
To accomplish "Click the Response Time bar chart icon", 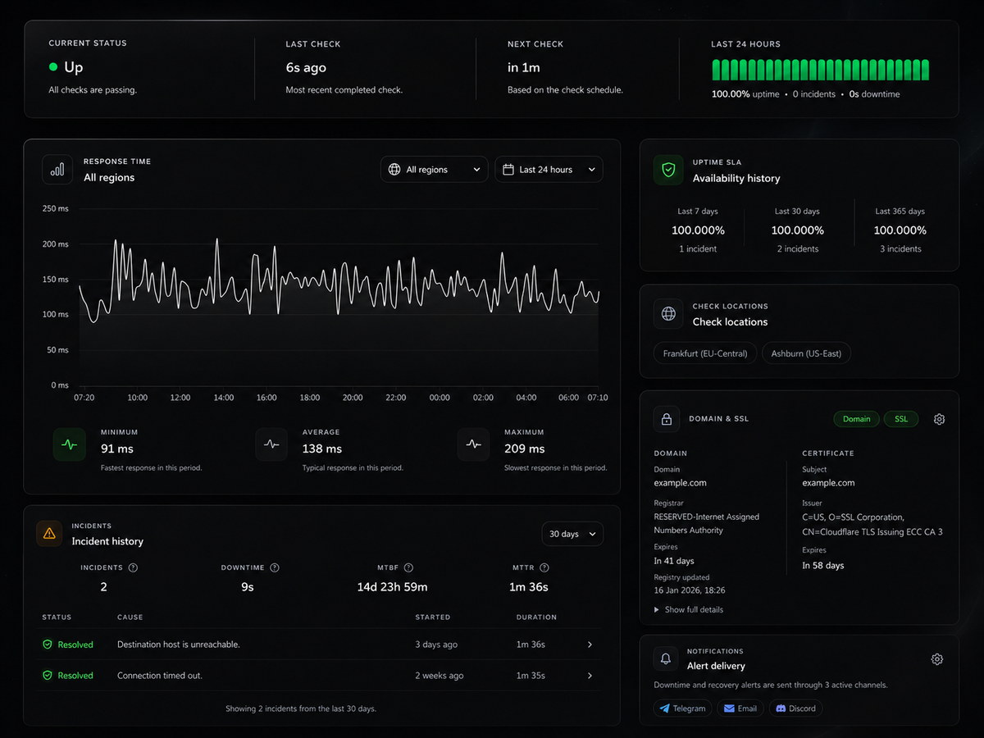I will coord(57,170).
